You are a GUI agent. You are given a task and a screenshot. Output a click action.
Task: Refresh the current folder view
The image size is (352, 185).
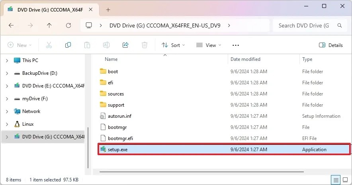(68, 25)
